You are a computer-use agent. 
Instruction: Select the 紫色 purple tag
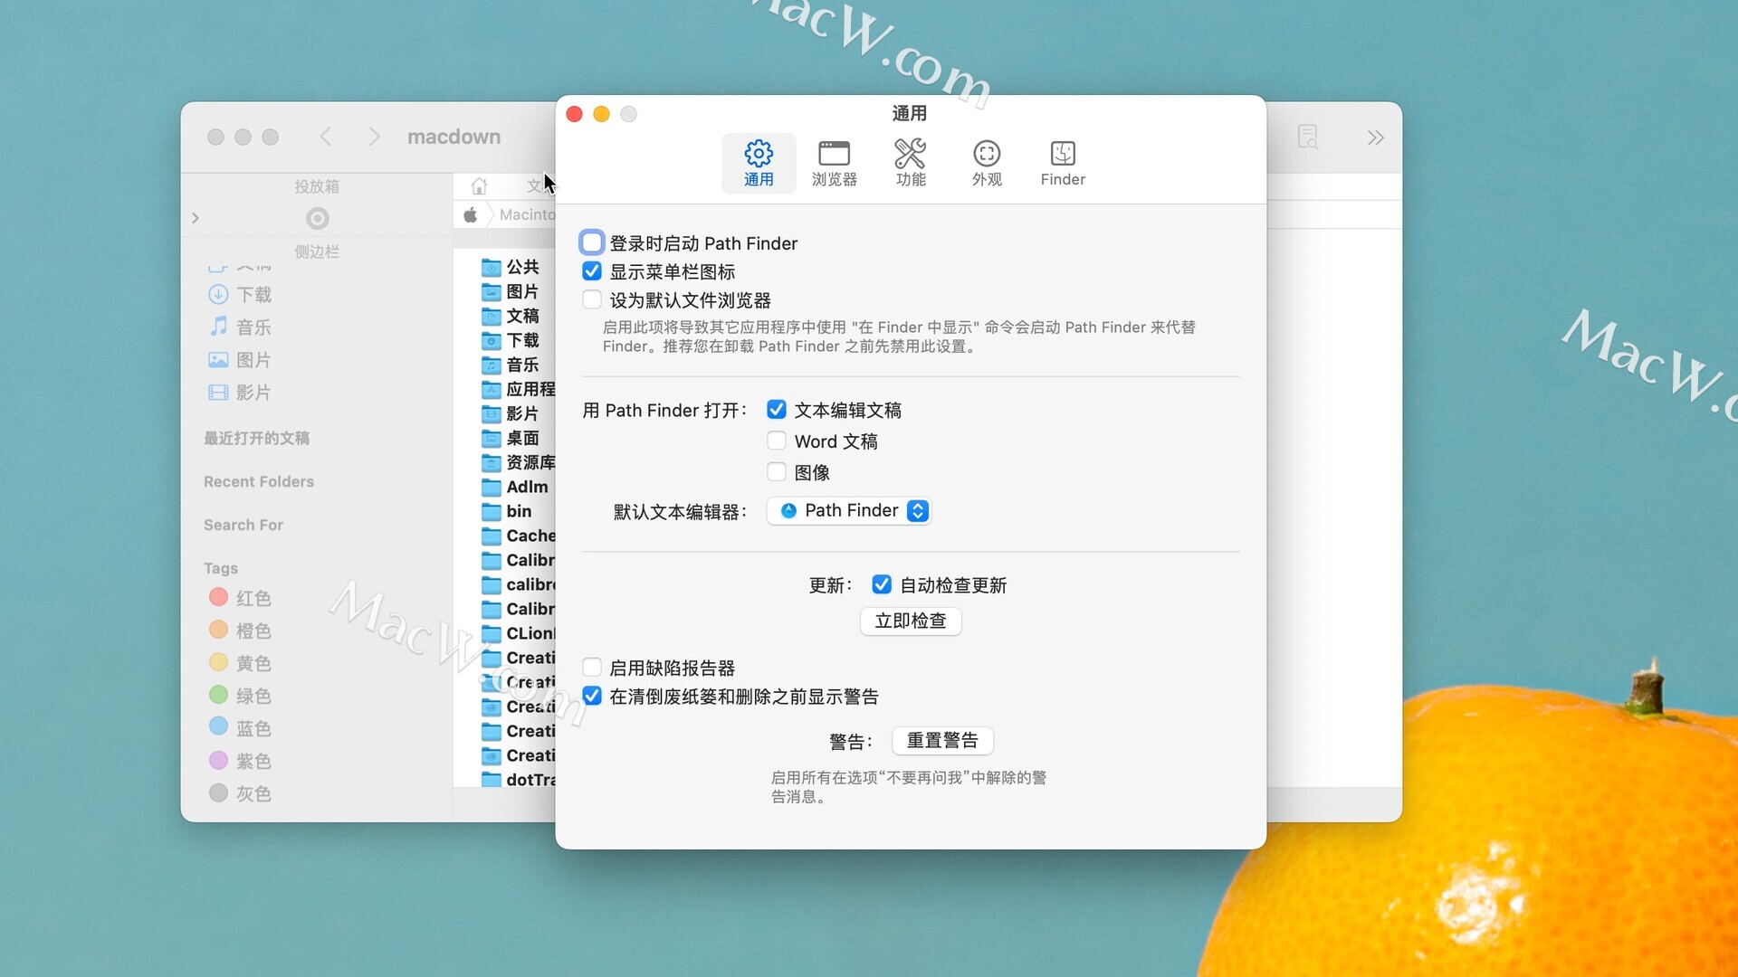click(240, 761)
